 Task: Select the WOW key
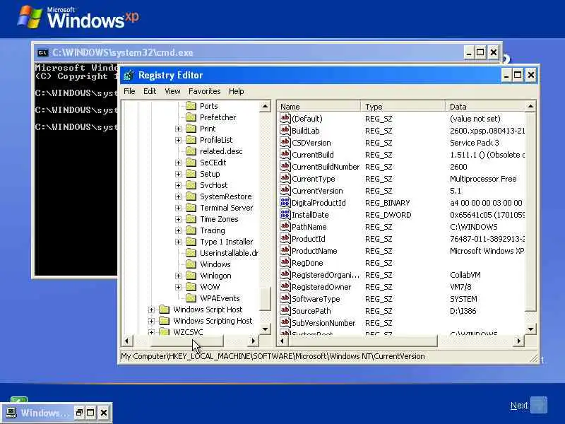click(210, 287)
